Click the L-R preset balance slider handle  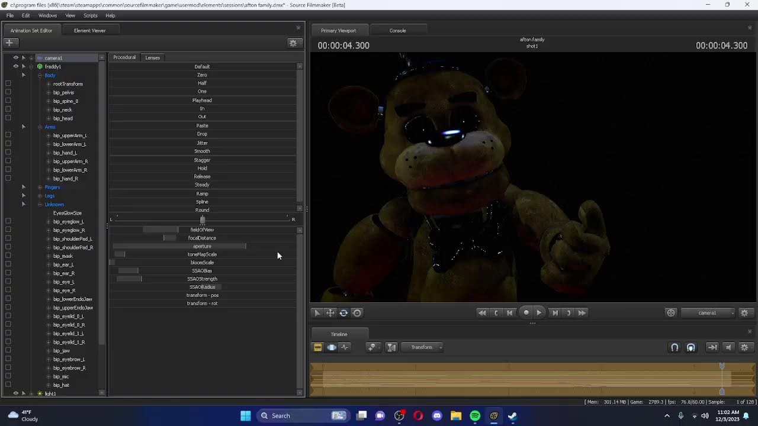203,220
